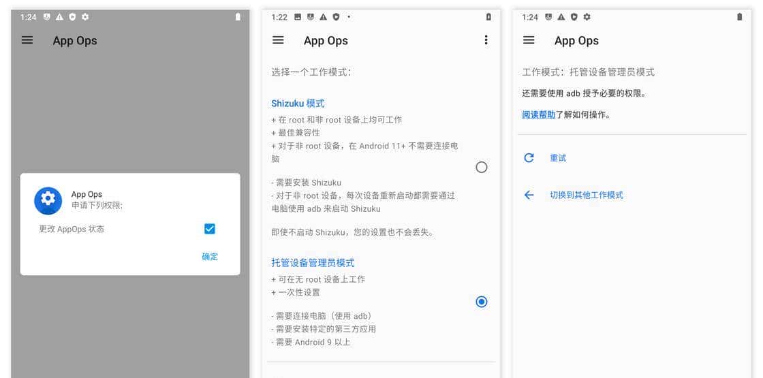
Task: Click the 需要安装 Shizuku line
Action: click(x=307, y=183)
